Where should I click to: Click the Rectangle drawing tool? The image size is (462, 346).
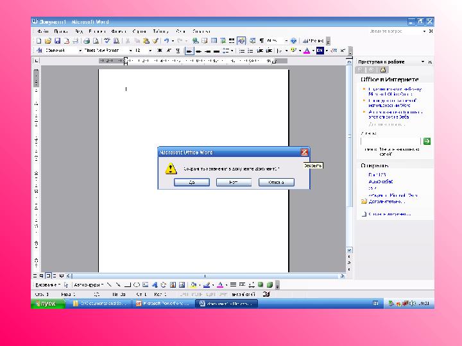(x=127, y=284)
